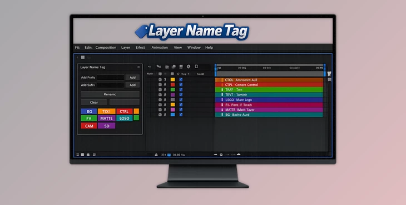This screenshot has height=205, width=406.
Task: Click the large mountain zoom-in icon under the timeline
Action: pyautogui.click(x=239, y=154)
